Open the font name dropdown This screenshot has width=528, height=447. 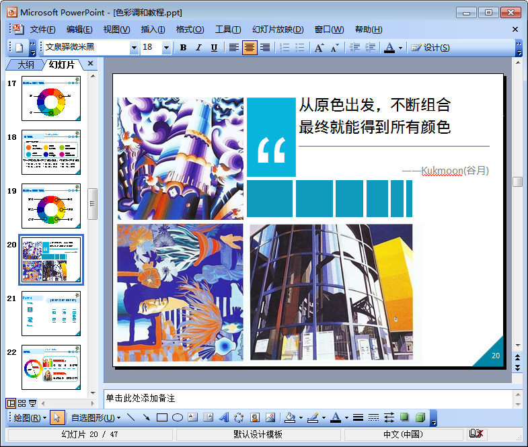point(134,48)
